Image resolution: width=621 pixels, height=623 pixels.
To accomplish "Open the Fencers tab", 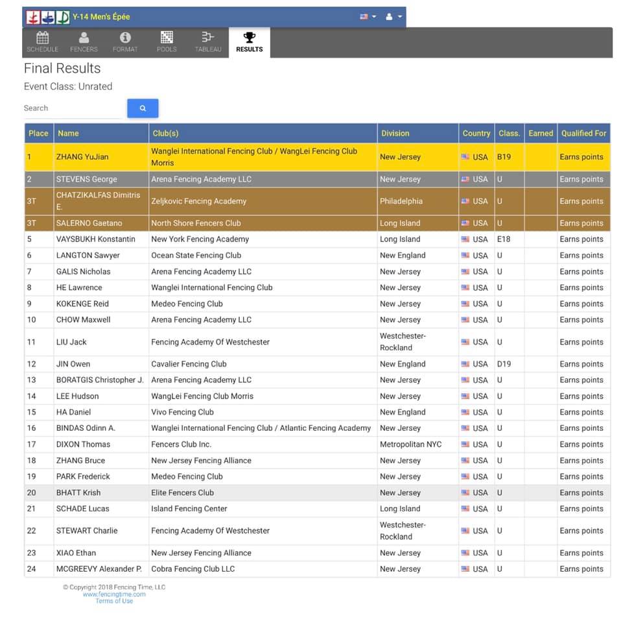I will (84, 42).
